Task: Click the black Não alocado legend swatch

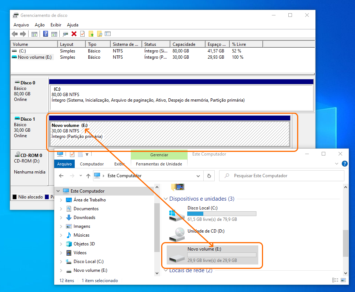Action: point(15,197)
